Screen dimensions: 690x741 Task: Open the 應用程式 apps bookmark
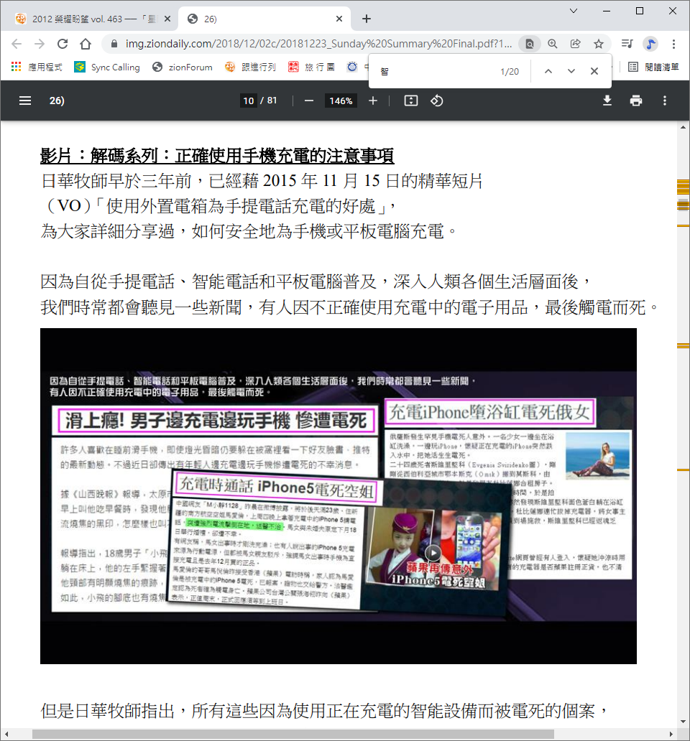(x=37, y=67)
